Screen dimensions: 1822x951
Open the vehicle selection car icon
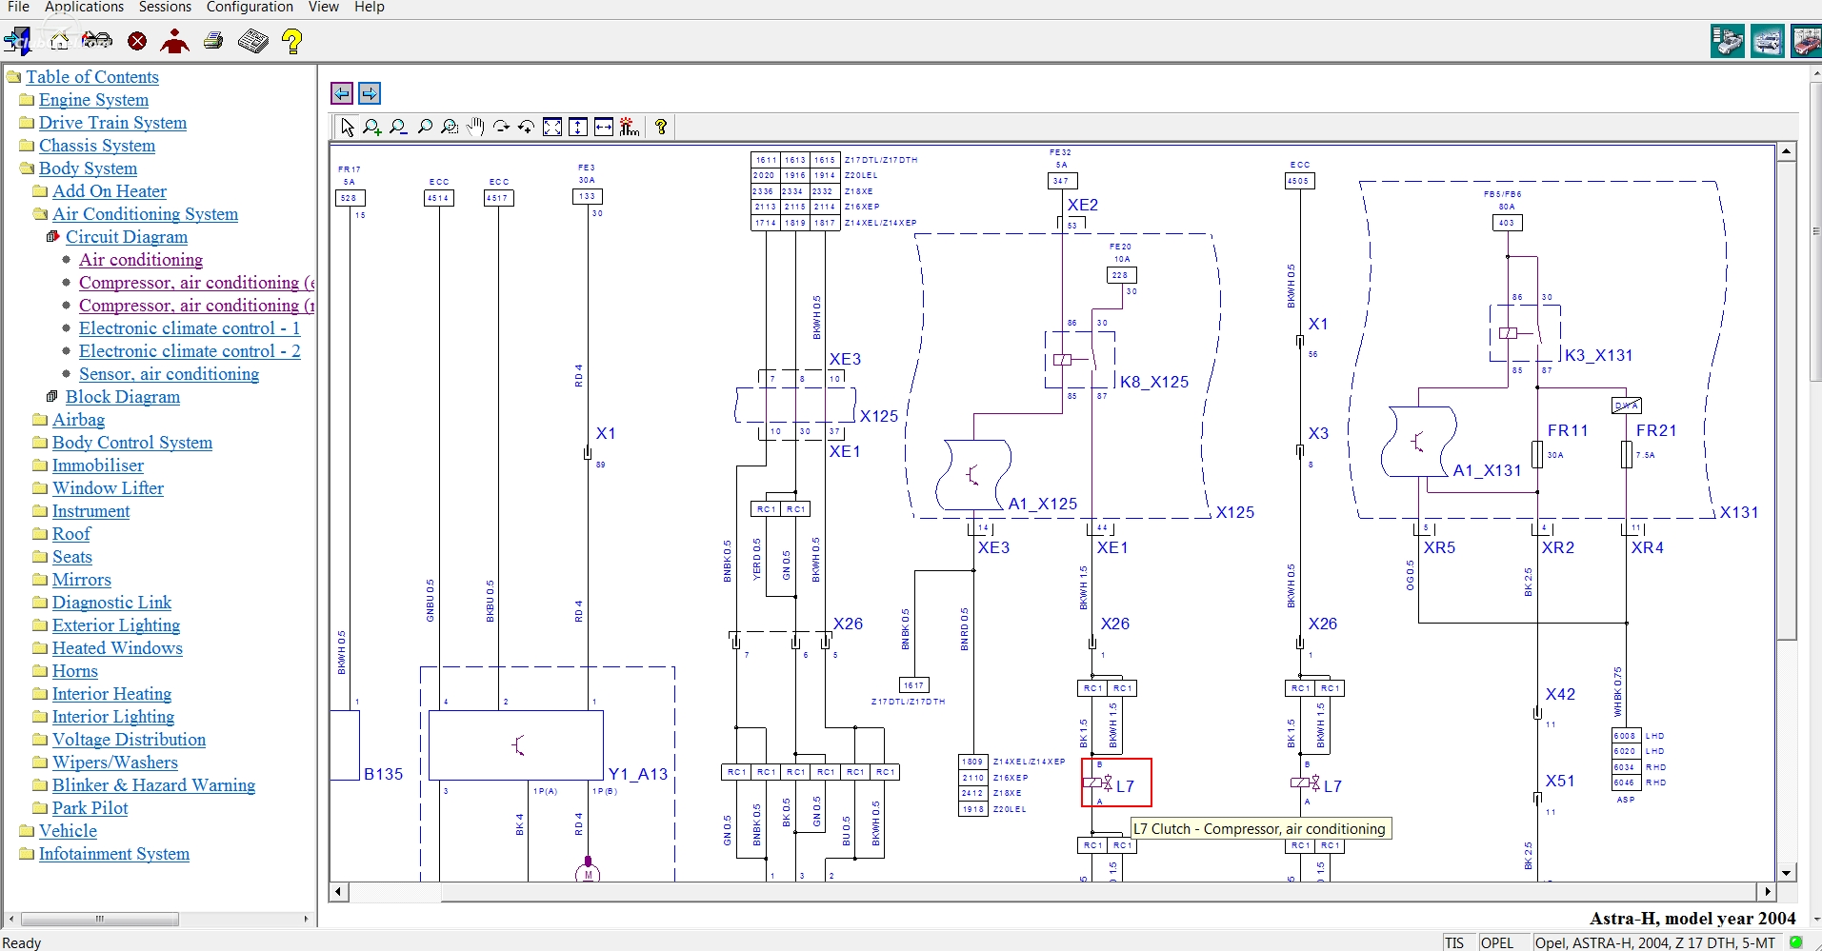(x=97, y=41)
